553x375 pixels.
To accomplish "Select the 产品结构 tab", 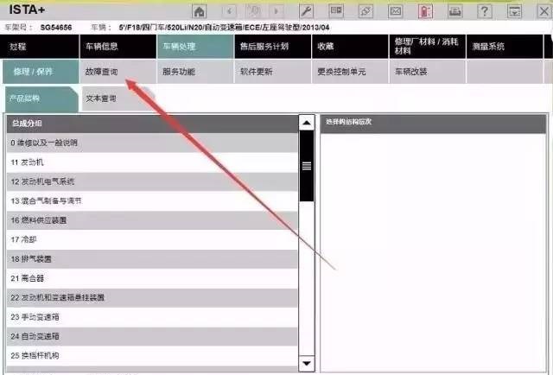I will (x=41, y=99).
